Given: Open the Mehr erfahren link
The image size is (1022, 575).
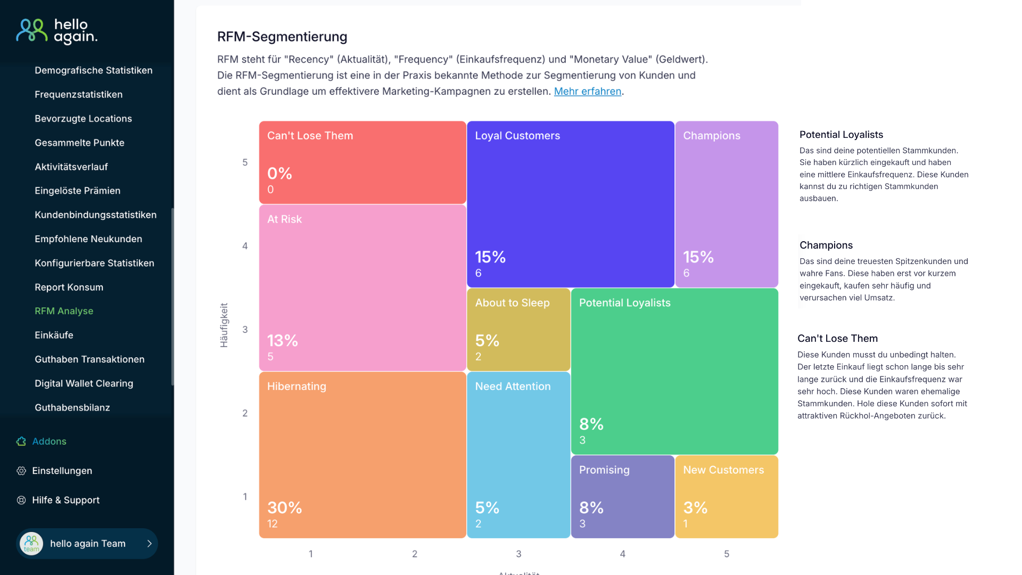Looking at the screenshot, I should (587, 91).
